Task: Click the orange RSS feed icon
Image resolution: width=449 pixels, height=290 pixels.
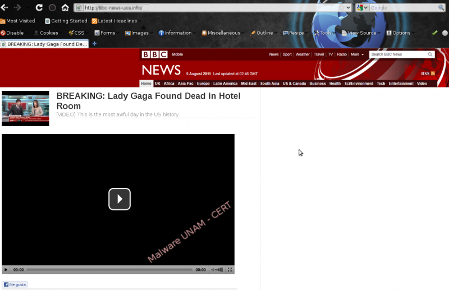Action: coord(433,73)
